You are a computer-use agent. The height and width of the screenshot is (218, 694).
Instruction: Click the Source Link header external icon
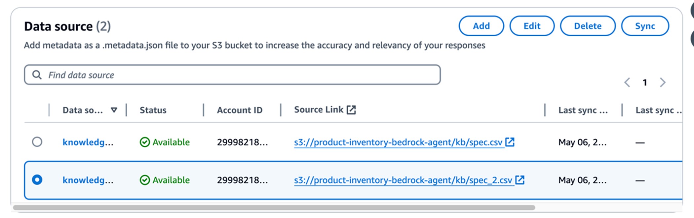[351, 110]
